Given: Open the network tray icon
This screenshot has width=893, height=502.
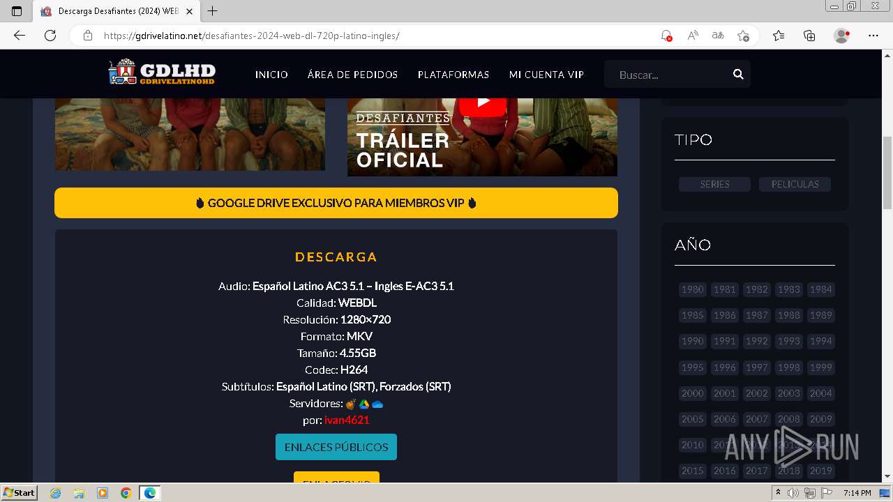Looking at the screenshot, I should click(x=810, y=493).
